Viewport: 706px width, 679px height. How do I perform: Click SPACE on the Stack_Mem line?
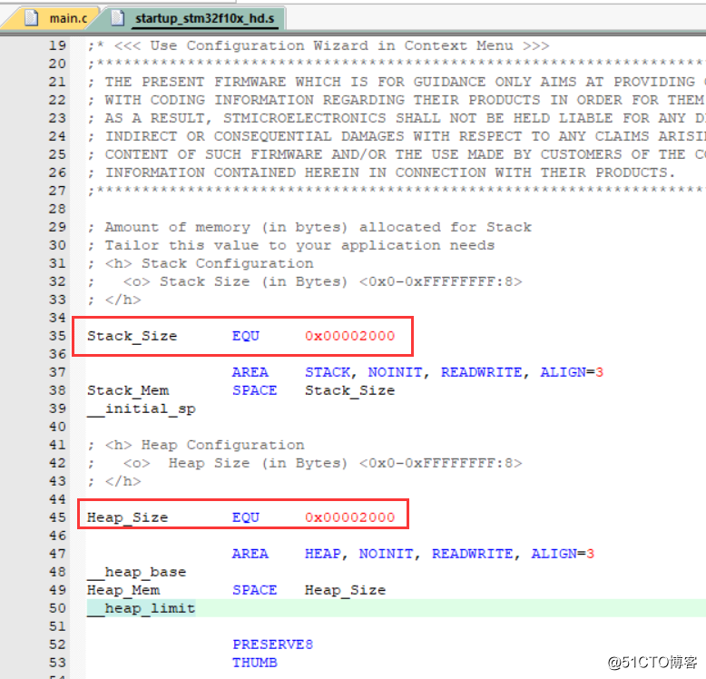coord(255,390)
